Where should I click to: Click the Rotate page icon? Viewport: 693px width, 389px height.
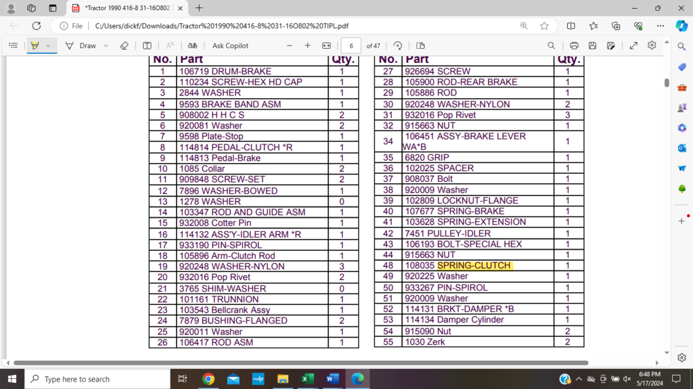(398, 45)
